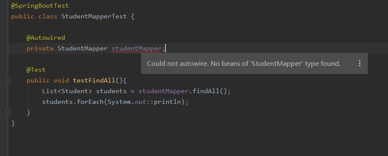Click the StudentMapper type in field declaration
Image resolution: width=388 pixels, height=156 pixels.
83,48
